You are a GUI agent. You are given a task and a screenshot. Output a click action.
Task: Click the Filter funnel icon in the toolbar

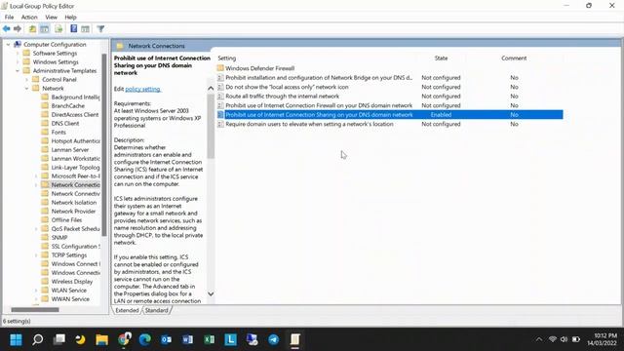coord(100,28)
